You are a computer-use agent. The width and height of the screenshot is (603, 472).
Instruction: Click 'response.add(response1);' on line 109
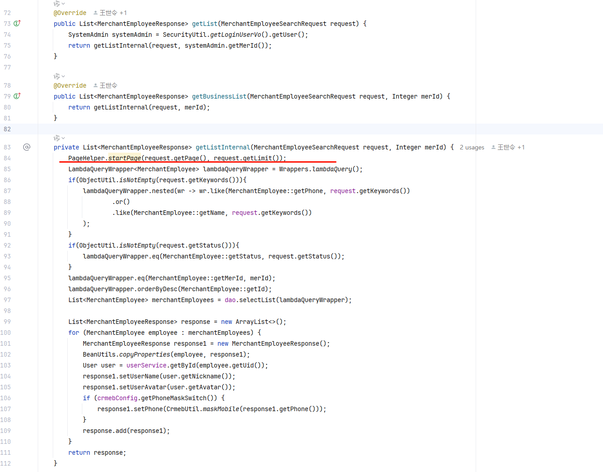pos(126,431)
